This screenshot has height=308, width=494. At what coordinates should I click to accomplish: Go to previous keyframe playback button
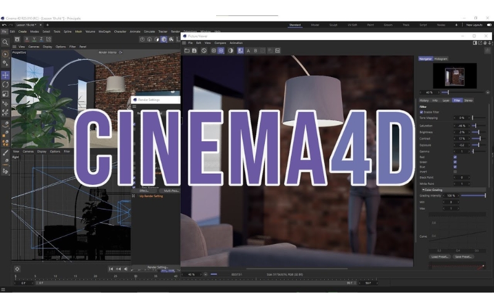click(x=119, y=269)
